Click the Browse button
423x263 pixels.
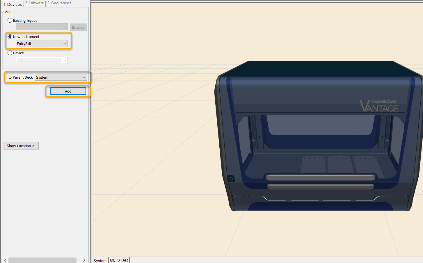[79, 27]
